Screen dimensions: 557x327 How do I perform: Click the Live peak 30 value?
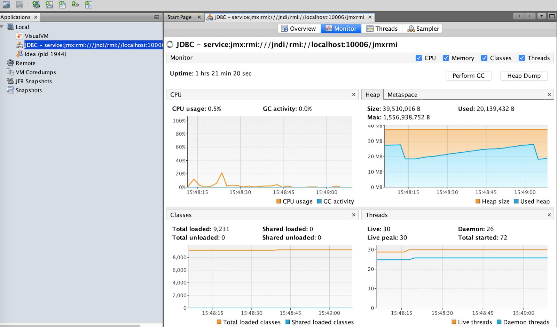(x=403, y=238)
